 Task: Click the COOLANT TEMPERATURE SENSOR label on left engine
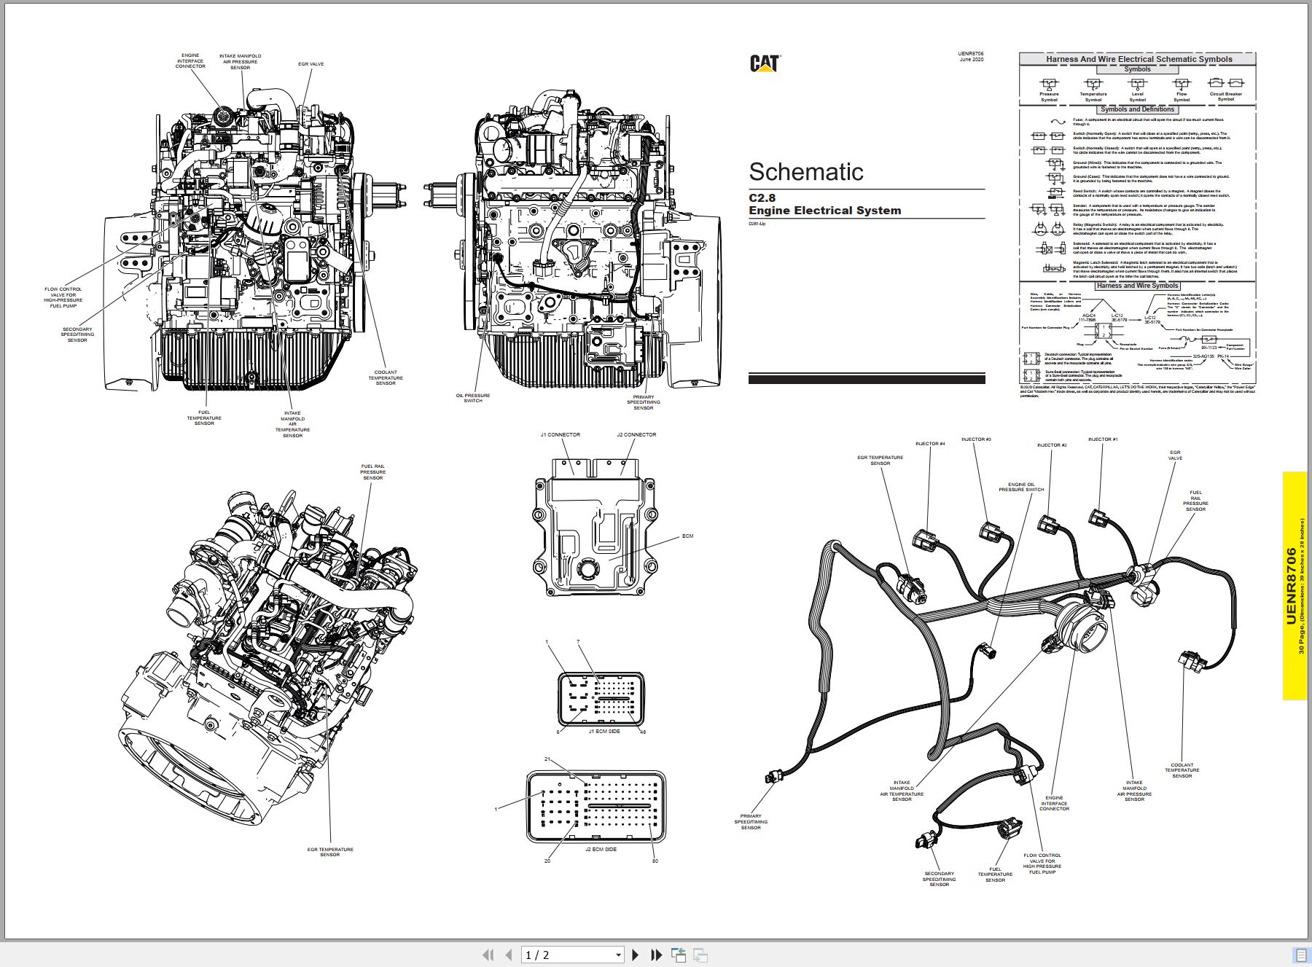point(386,377)
